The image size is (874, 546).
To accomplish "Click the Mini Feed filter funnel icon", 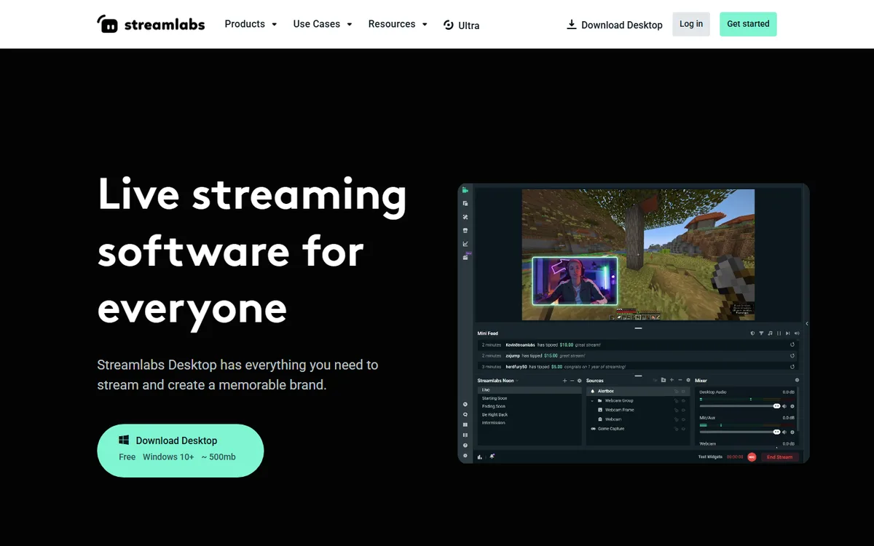I will click(x=761, y=333).
